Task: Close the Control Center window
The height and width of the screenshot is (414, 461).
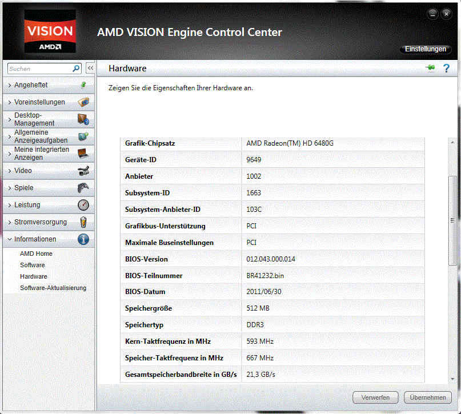Action: click(x=446, y=14)
